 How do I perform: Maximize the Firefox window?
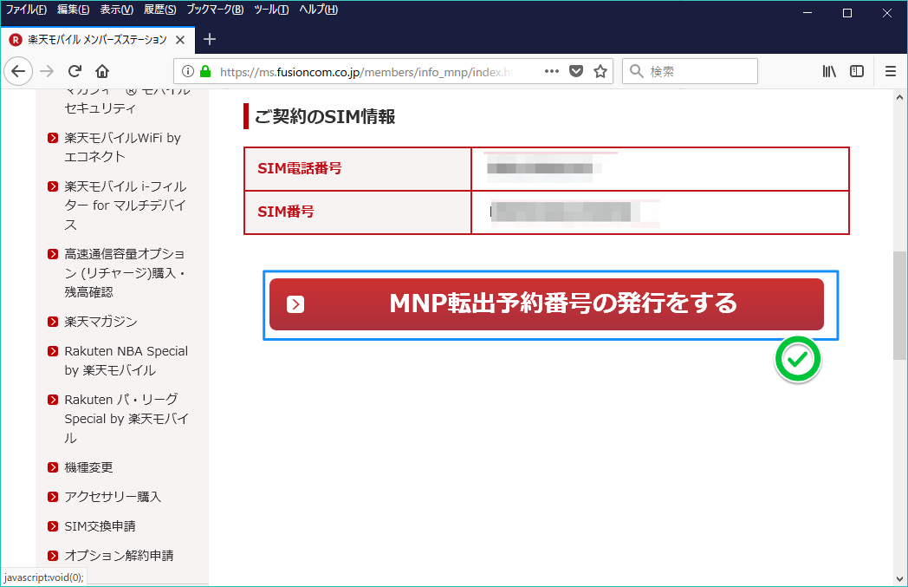[x=847, y=13]
